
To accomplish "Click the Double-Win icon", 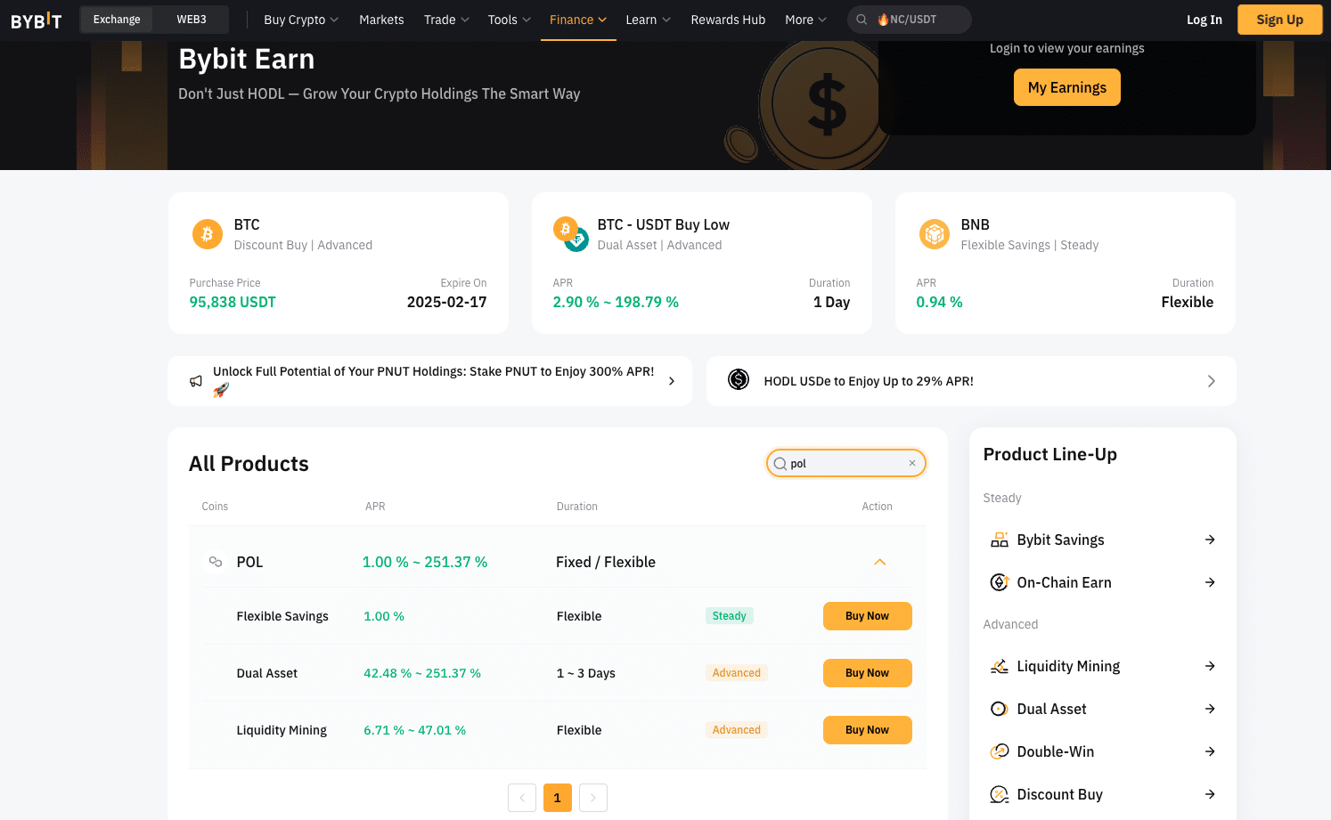I will pyautogui.click(x=1000, y=751).
